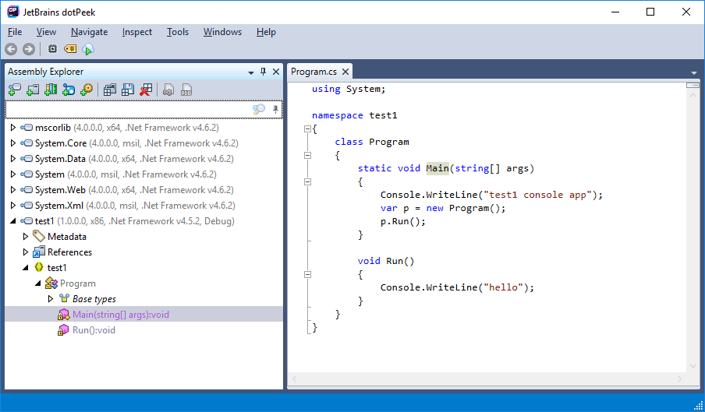Click the Save assembly list floppy icon
The height and width of the screenshot is (412, 705).
point(128,90)
